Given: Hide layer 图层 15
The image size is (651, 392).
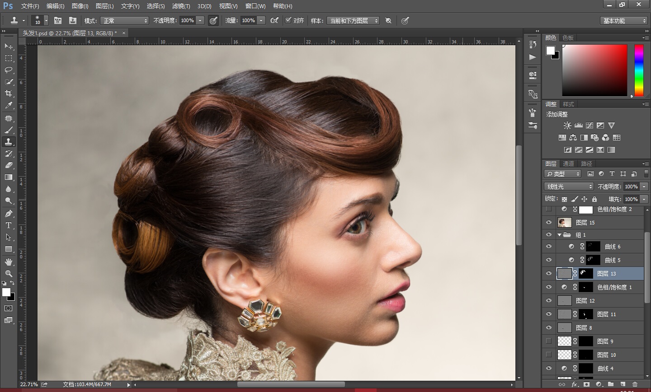Looking at the screenshot, I should click(549, 223).
